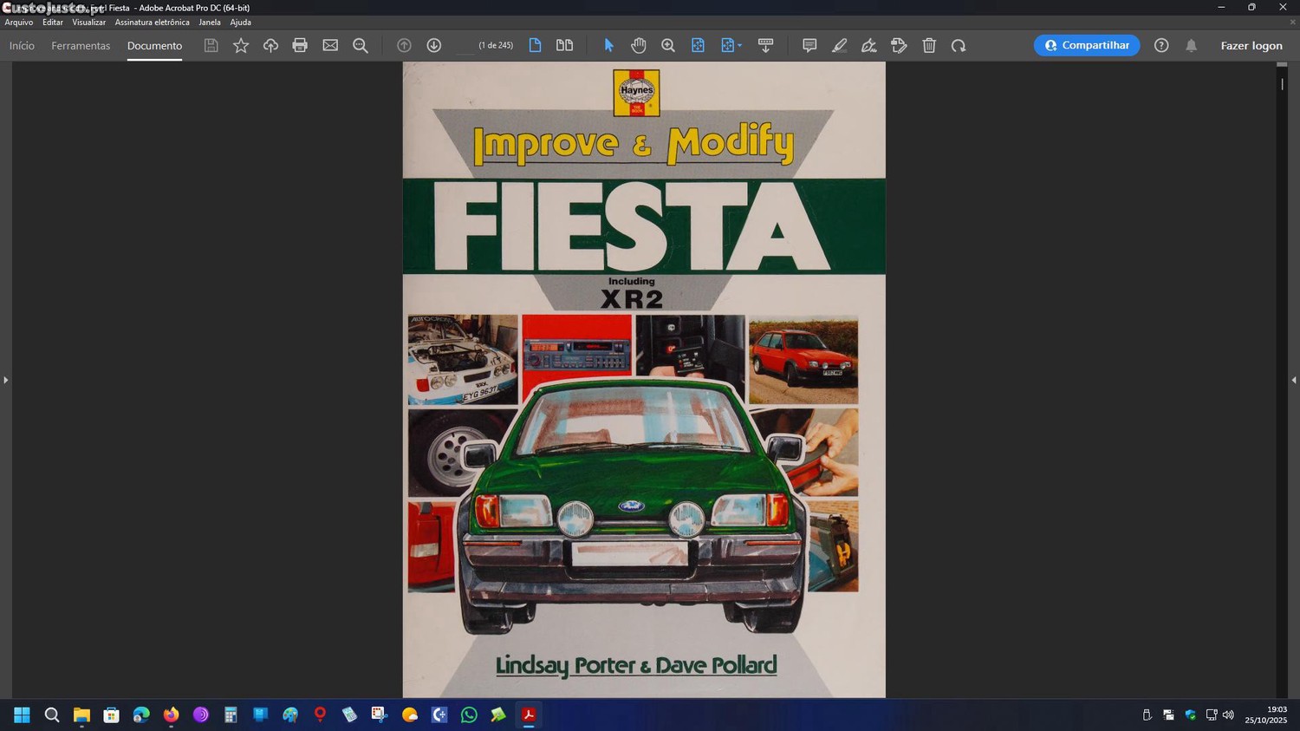The height and width of the screenshot is (731, 1300).
Task: Expand the left navigation pane
Action: pos(5,380)
